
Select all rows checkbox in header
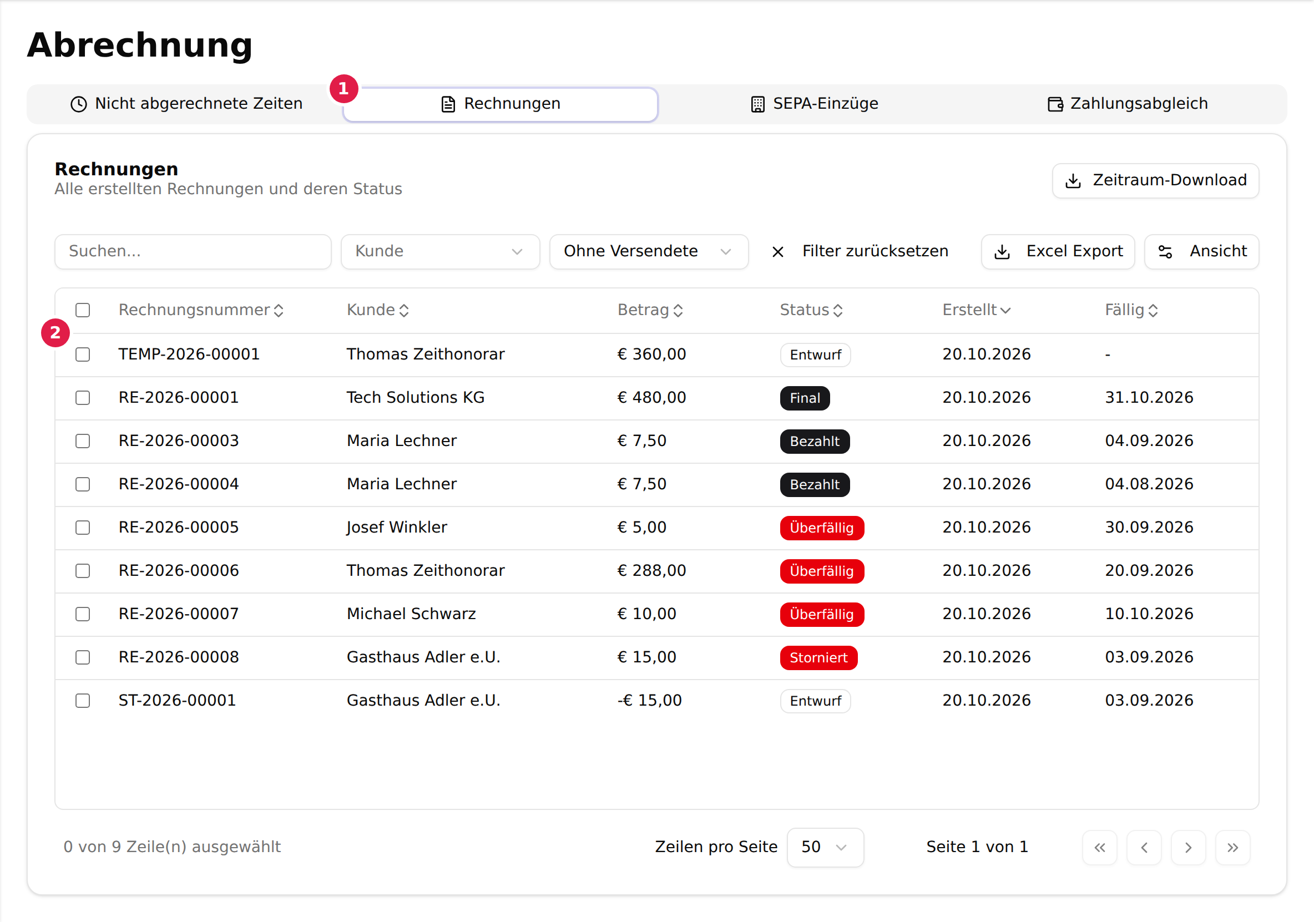tap(83, 310)
